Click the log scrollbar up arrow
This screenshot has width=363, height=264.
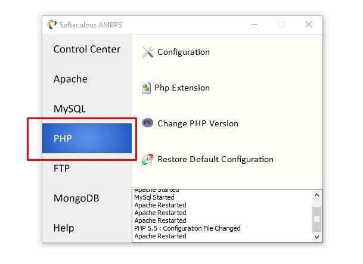(317, 195)
